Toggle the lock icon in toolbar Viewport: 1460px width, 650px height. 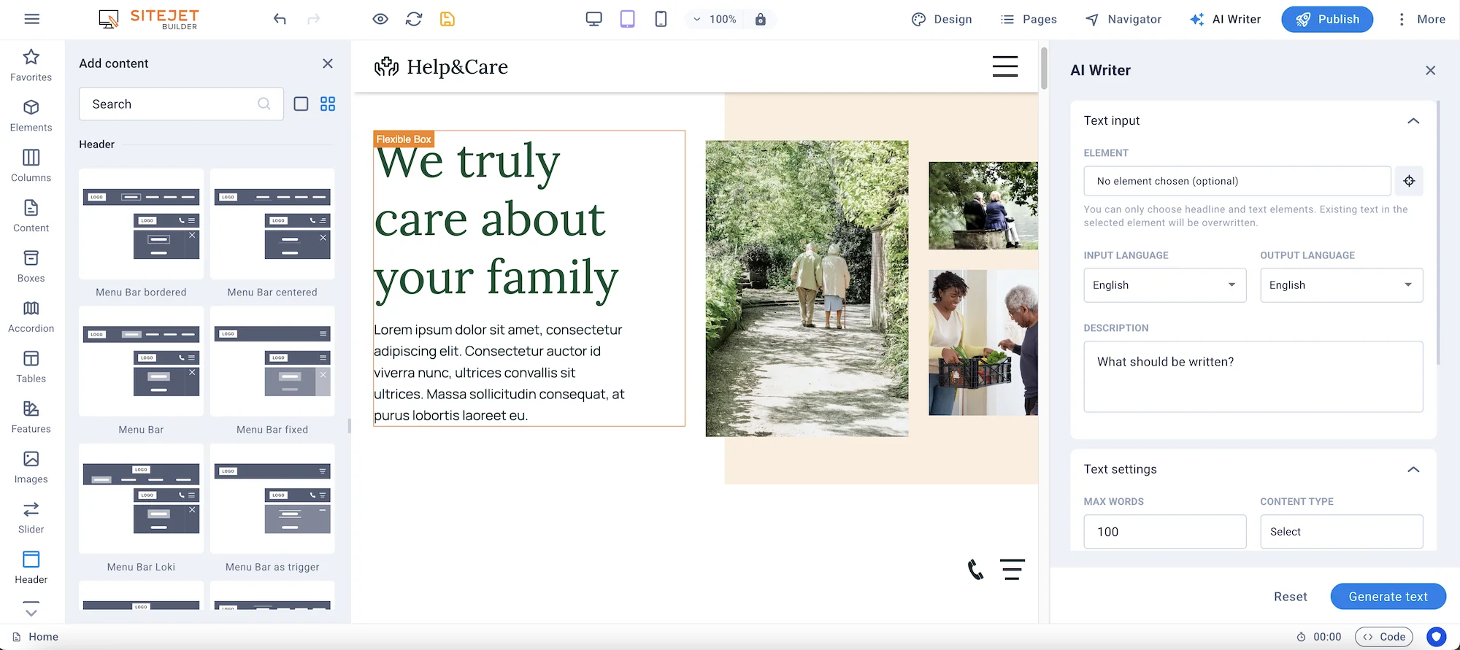[x=761, y=19]
